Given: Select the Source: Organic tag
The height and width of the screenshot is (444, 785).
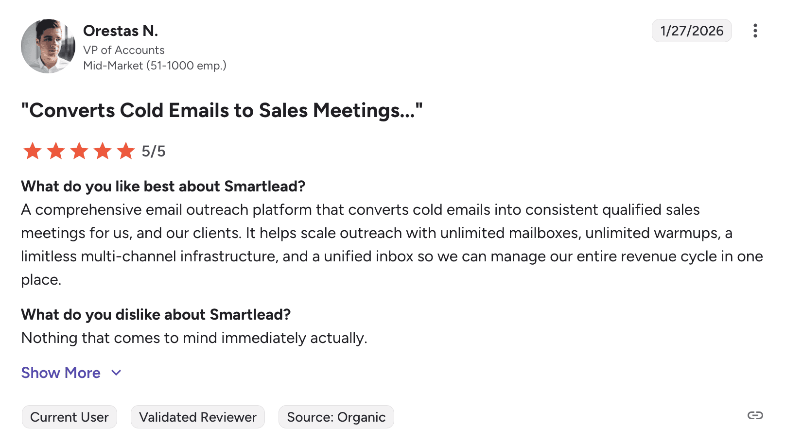Looking at the screenshot, I should click(336, 417).
